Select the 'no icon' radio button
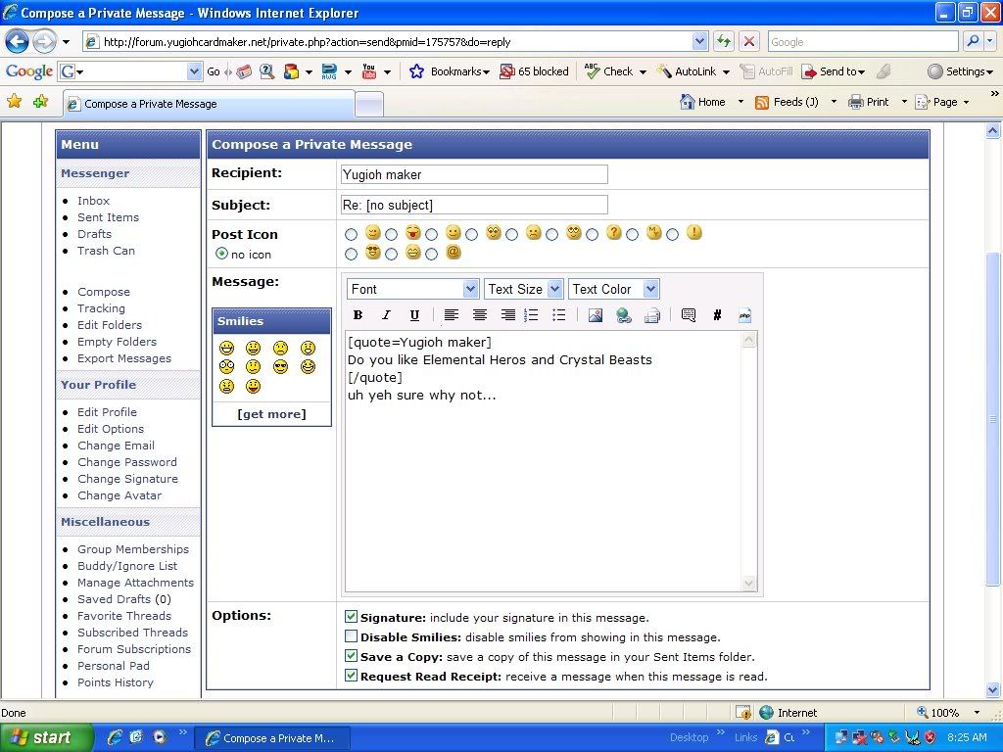 point(221,254)
